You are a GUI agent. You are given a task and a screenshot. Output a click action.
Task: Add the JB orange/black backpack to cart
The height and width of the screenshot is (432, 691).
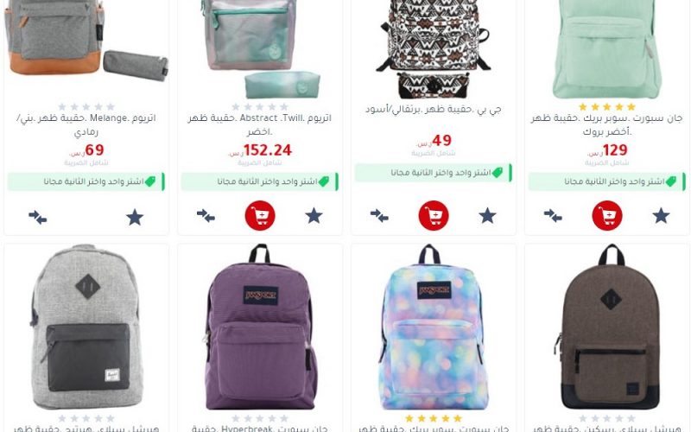tap(434, 215)
